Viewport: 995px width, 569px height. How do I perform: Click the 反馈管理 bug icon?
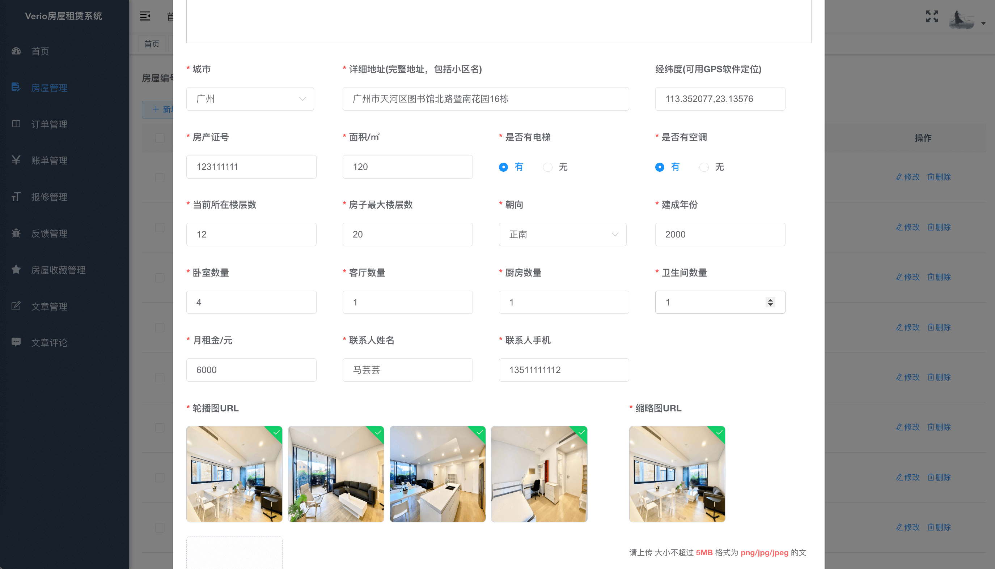click(16, 233)
